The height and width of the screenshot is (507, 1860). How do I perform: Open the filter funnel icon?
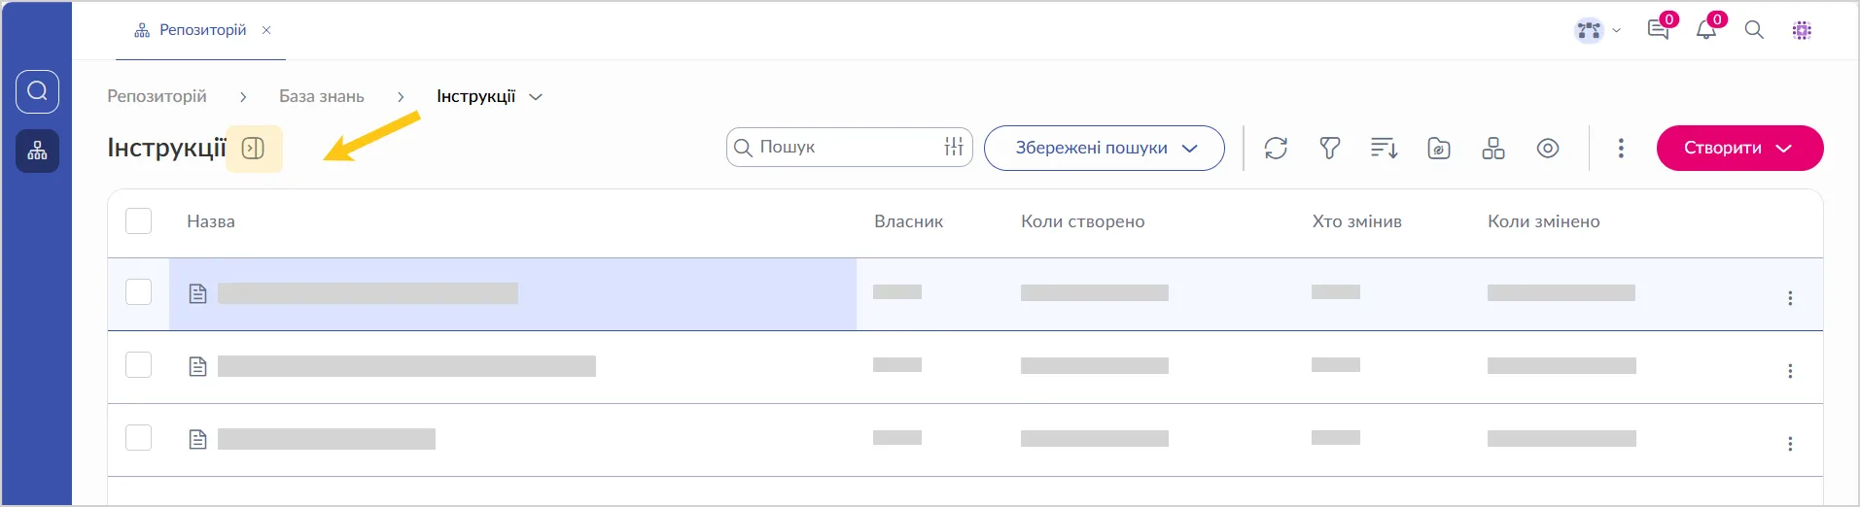(1329, 148)
